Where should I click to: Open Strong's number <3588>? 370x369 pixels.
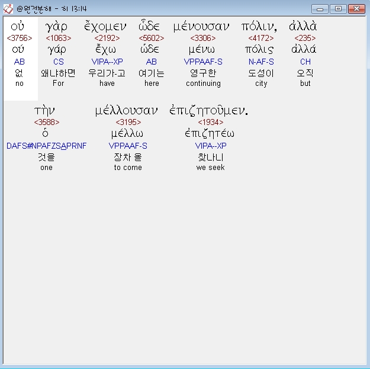click(x=47, y=122)
